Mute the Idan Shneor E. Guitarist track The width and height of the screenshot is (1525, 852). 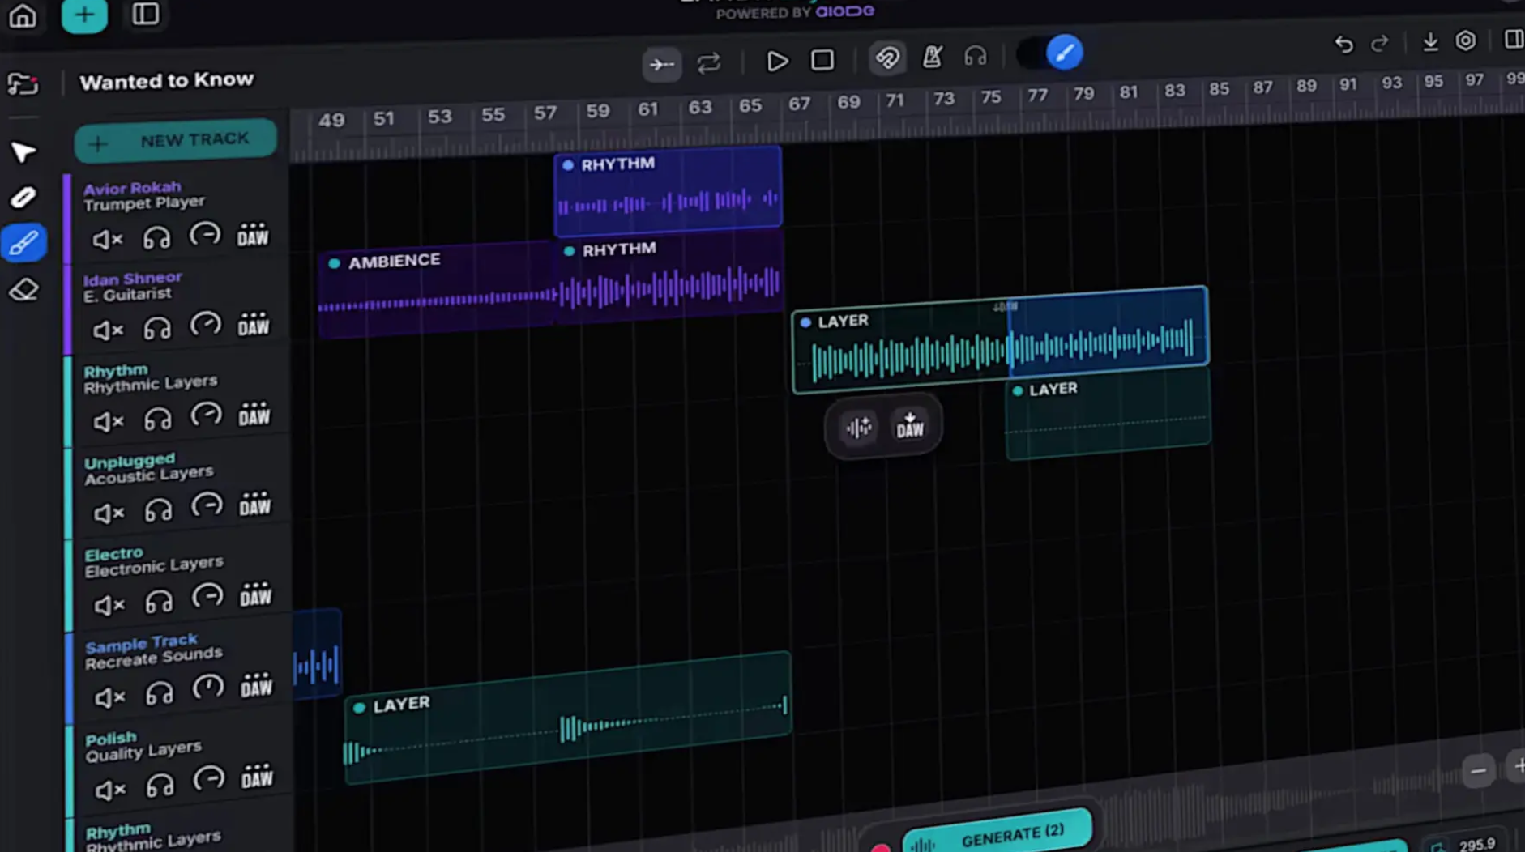108,330
